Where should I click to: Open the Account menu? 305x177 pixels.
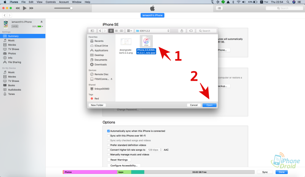tap(64, 2)
